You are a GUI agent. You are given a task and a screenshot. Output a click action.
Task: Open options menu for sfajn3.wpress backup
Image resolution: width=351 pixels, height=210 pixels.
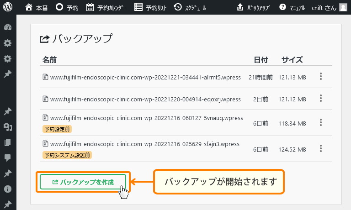pos(321,148)
